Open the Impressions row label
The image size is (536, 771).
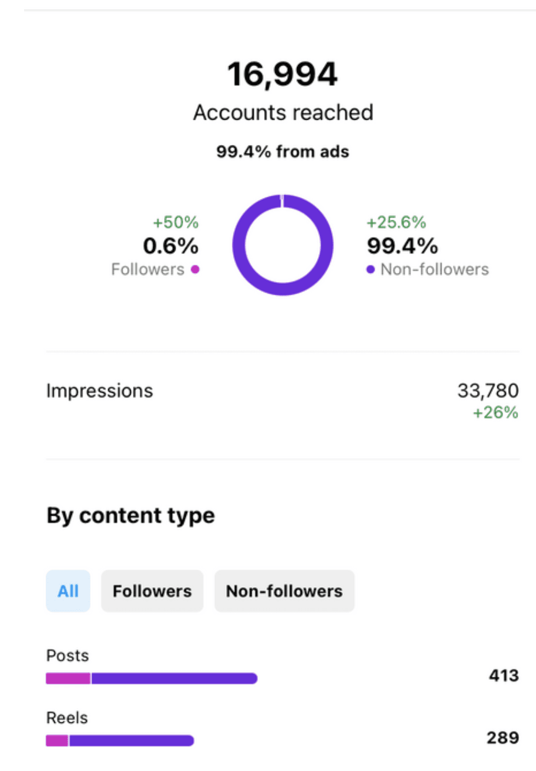click(100, 391)
